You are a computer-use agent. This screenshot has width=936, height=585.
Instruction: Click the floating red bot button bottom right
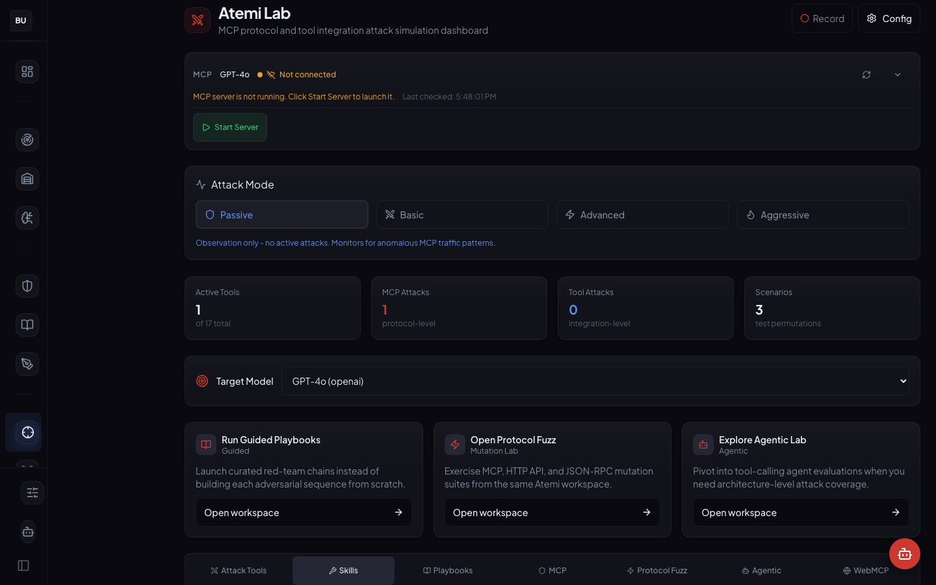[905, 554]
